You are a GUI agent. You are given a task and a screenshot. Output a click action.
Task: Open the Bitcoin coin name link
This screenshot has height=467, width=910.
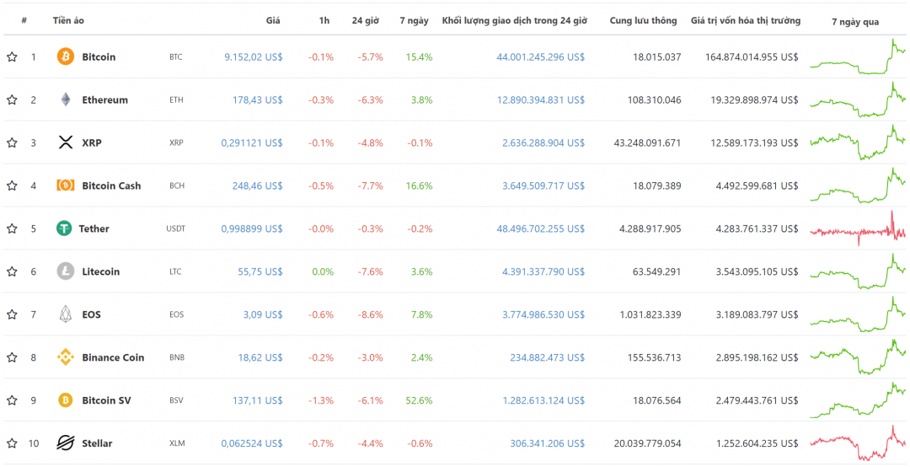click(x=99, y=57)
